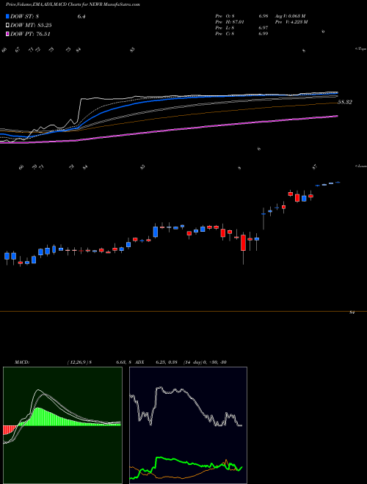367x484 pixels.
Task: Click the MACD label above the green panel
Action: point(21,362)
